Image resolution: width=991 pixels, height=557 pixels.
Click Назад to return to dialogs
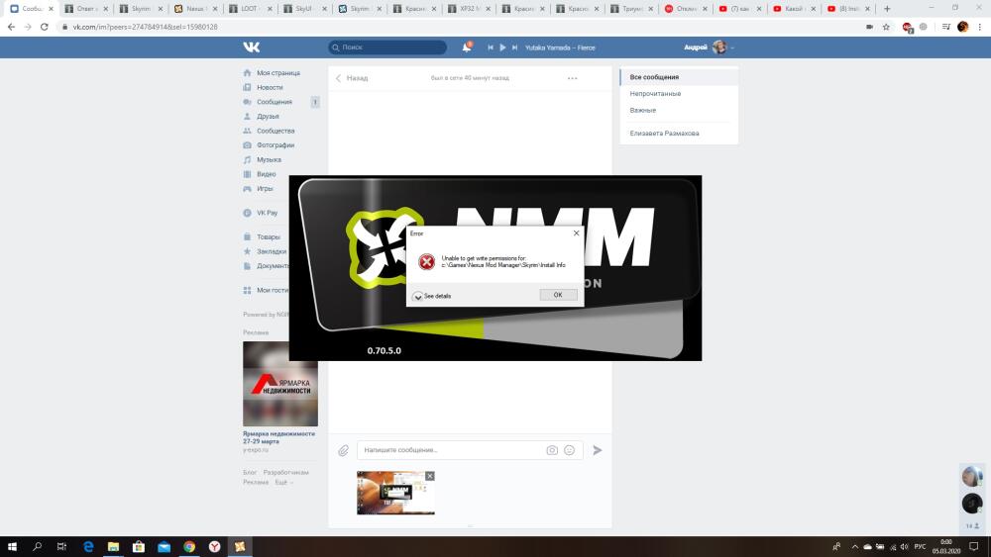pos(352,78)
